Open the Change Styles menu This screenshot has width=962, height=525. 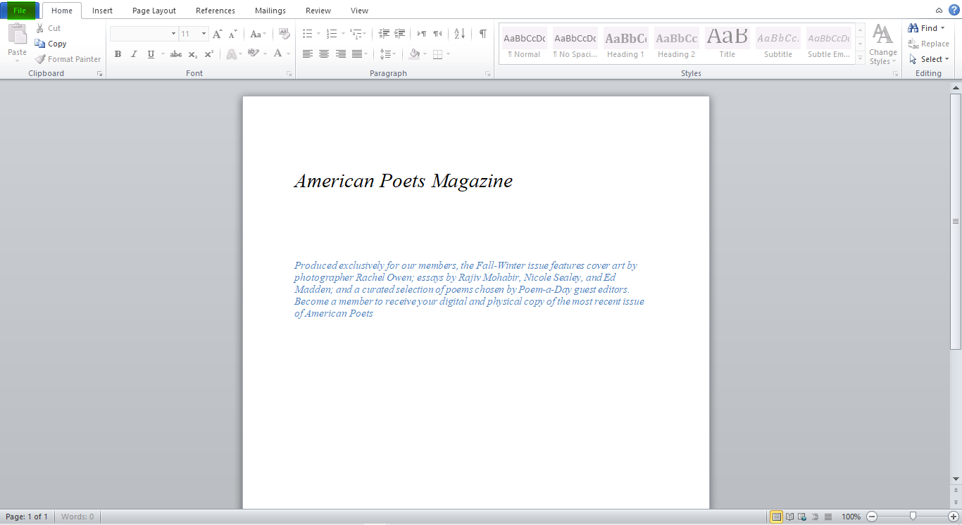click(x=882, y=44)
